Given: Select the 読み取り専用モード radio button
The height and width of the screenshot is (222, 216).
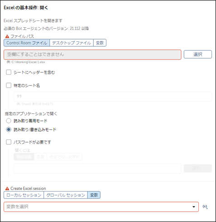Looking at the screenshot, I should (9, 121).
